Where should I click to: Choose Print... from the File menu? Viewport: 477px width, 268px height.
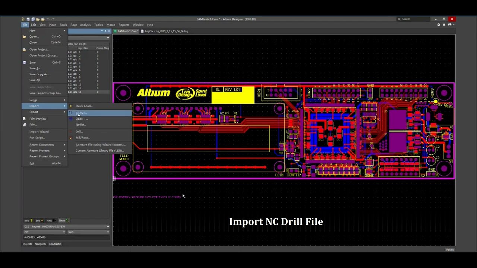pyautogui.click(x=44, y=125)
